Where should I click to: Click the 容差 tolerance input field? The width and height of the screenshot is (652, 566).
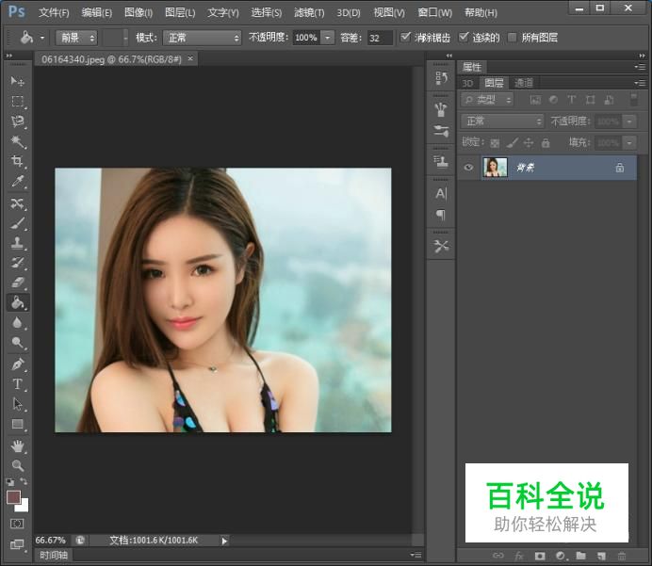(380, 38)
